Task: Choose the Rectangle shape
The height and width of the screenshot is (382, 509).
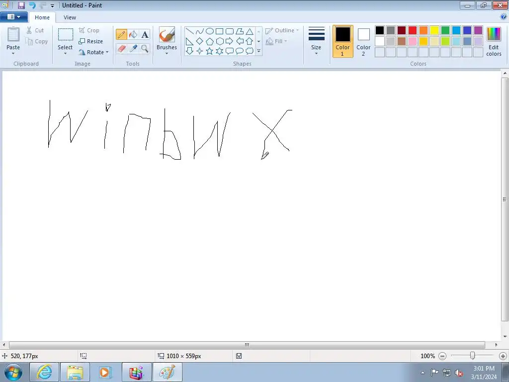Action: [220, 31]
